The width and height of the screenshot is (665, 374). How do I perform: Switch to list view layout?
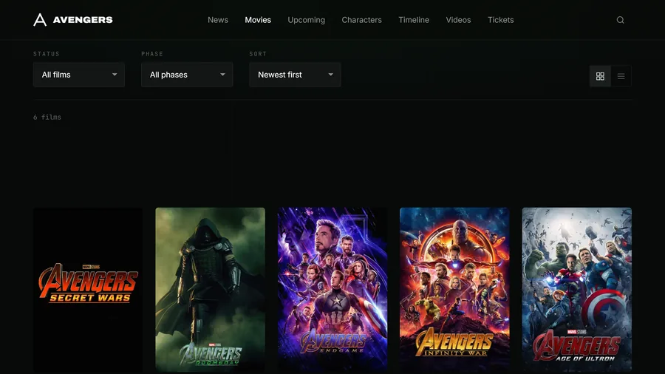[x=621, y=76]
